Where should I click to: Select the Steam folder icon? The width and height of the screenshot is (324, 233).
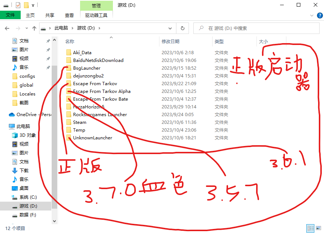point(69,122)
